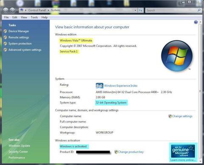Click the shield icon beside Change product key
The height and width of the screenshot is (165, 204).
116,152
